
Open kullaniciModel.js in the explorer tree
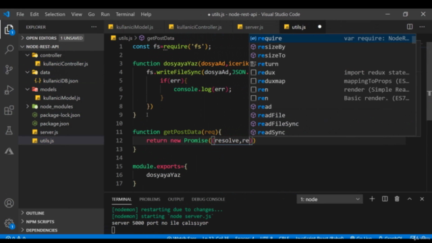pos(61,98)
